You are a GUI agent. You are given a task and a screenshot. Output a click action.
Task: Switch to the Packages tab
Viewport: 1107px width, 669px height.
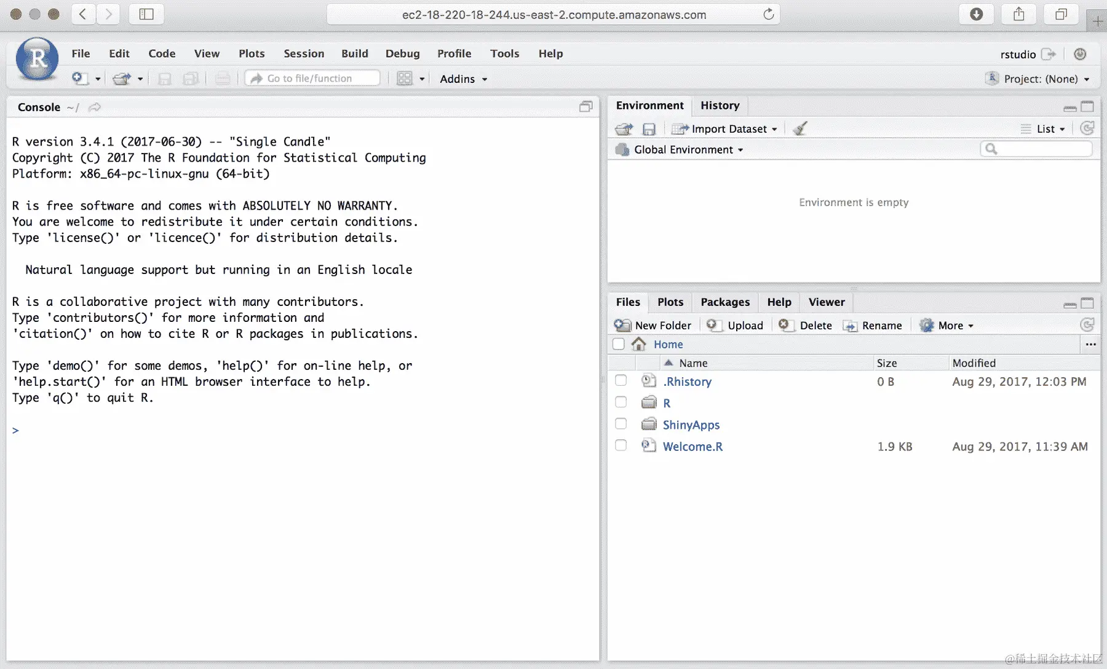pyautogui.click(x=725, y=302)
